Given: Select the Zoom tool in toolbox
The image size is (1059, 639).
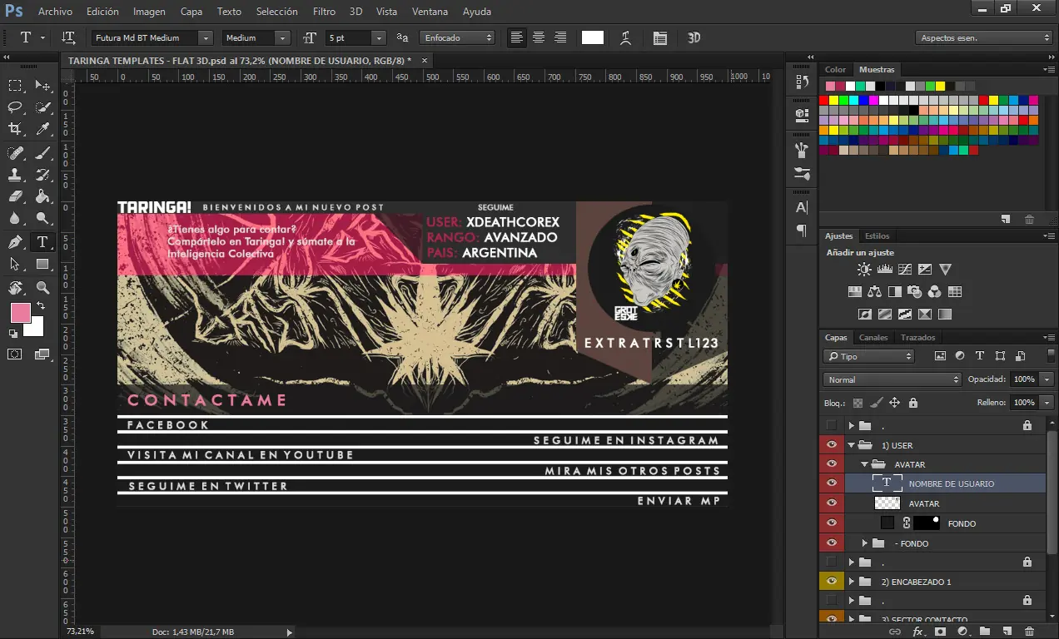Looking at the screenshot, I should click(x=42, y=288).
